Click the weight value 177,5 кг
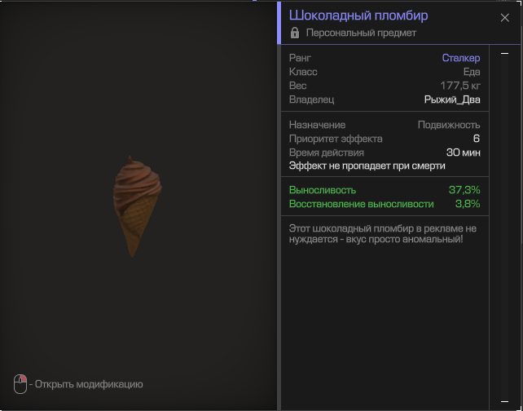Screen dimensions: 523x411 [x=460, y=86]
